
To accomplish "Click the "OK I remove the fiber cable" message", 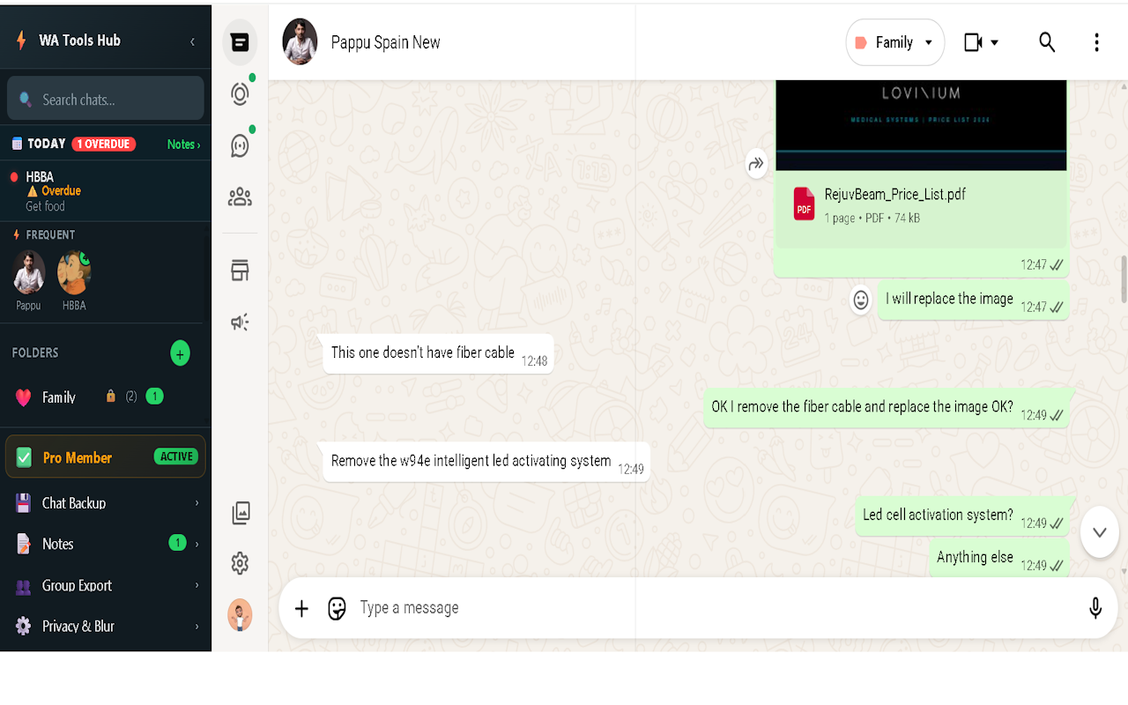I will click(x=887, y=409).
